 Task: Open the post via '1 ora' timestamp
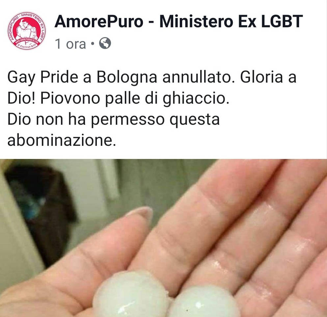(x=70, y=44)
